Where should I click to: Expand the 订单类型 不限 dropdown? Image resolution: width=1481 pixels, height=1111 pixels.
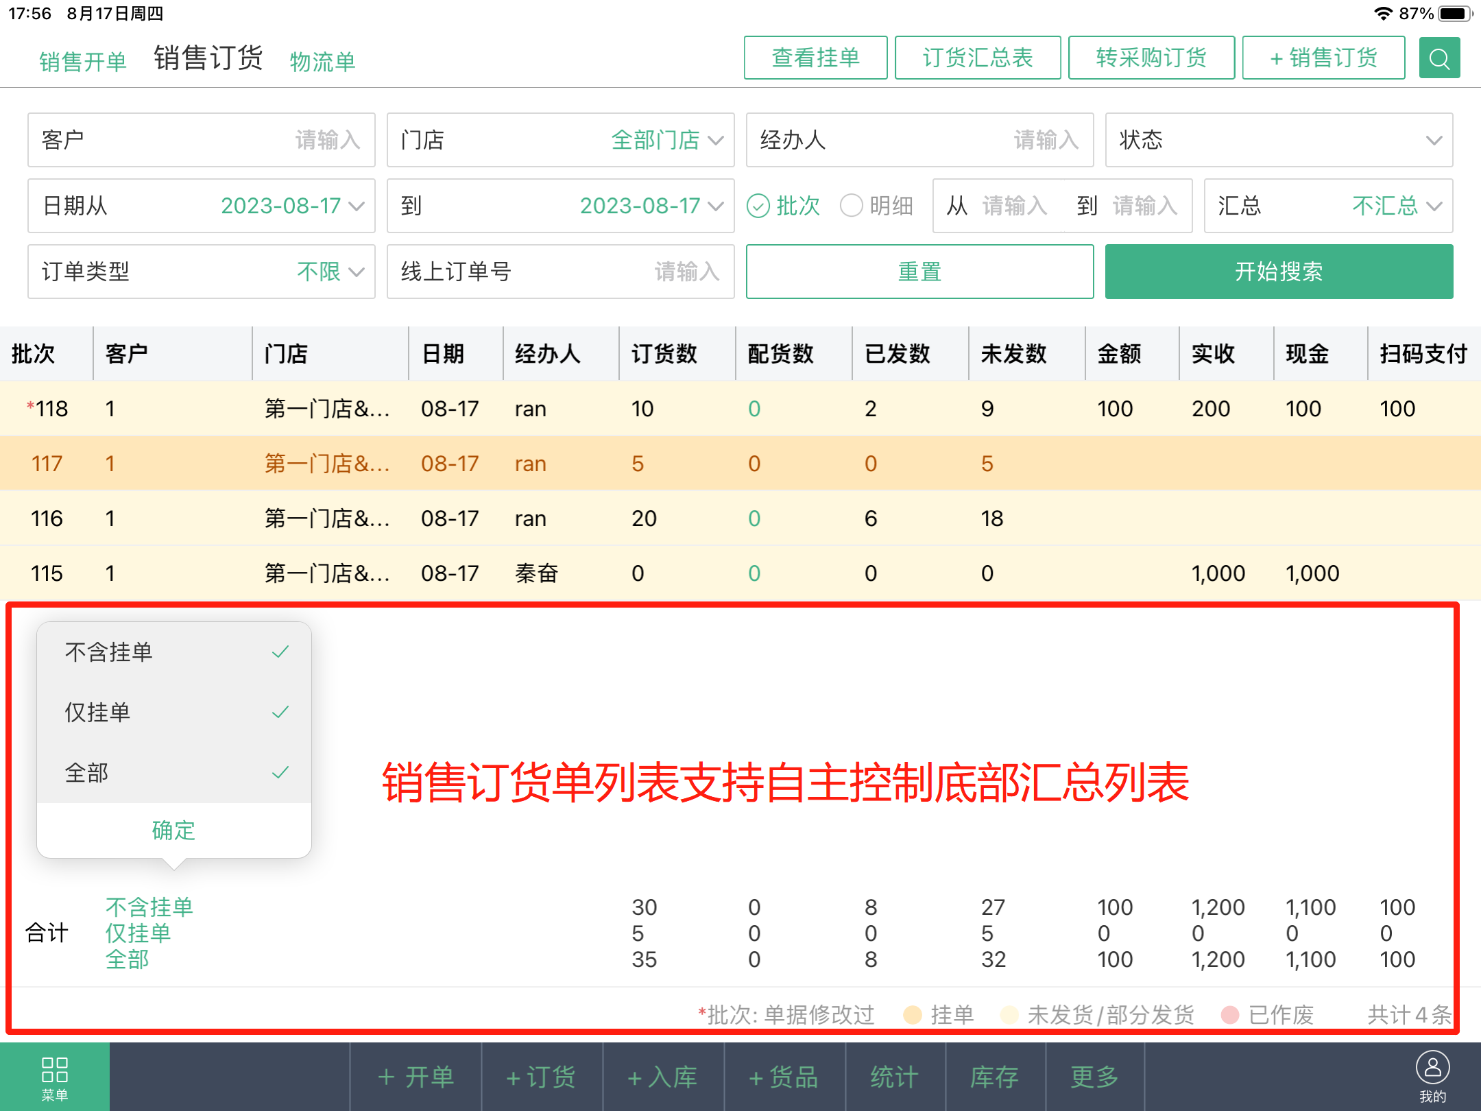point(201,272)
